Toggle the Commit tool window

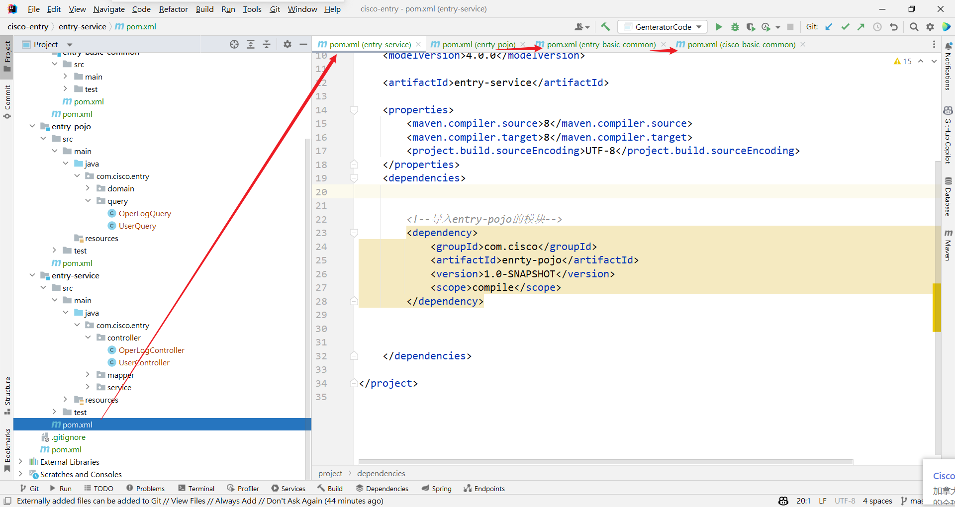click(7, 102)
